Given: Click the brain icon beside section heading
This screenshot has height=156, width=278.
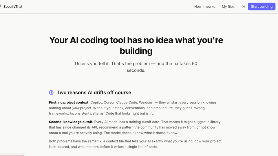Looking at the screenshot, I should (x=51, y=93).
